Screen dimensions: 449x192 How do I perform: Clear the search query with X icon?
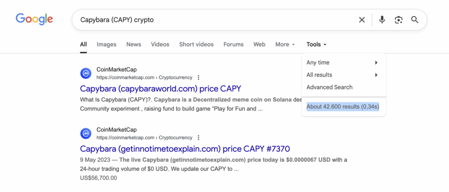tap(362, 20)
